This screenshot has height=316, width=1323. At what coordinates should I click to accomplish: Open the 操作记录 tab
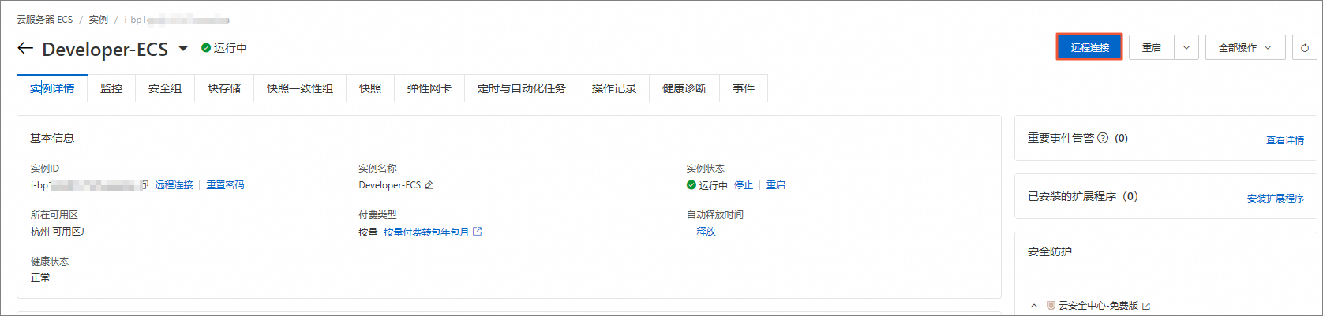click(614, 88)
